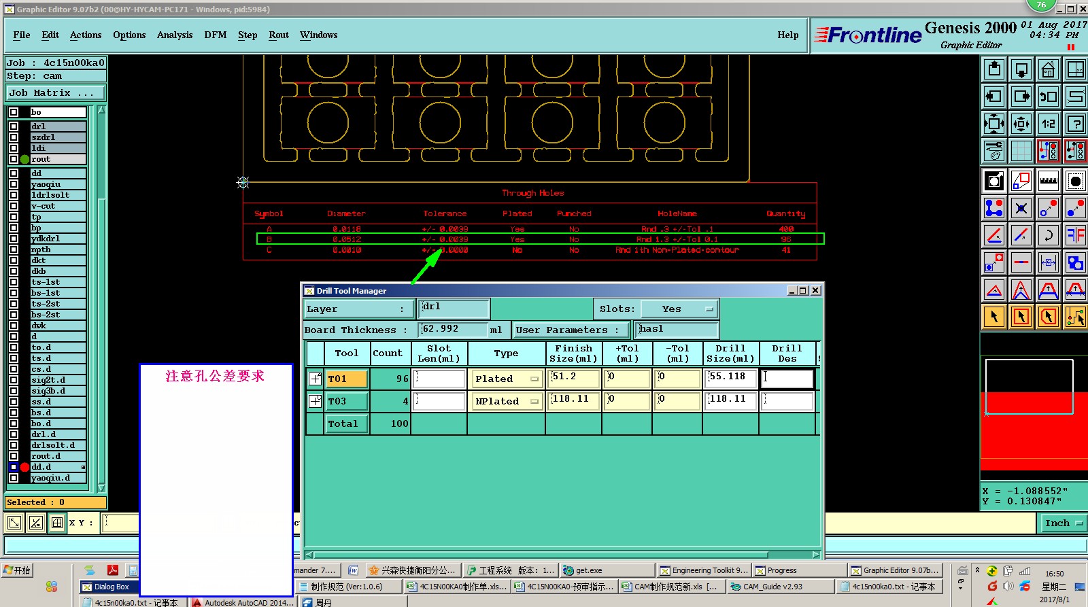This screenshot has width=1088, height=607.
Task: Select the mirror feature FF icon
Action: [x=1075, y=235]
